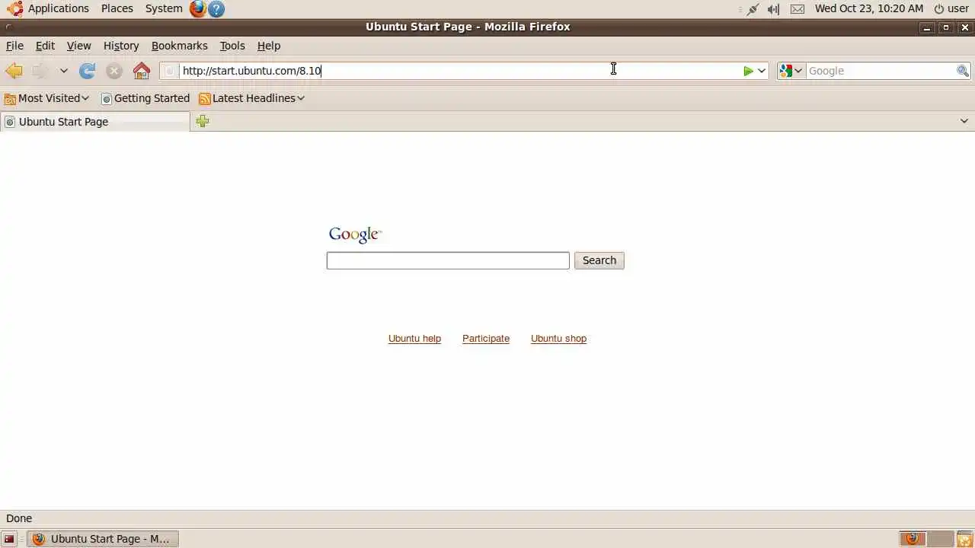Click the trash icon in bottom panel
This screenshot has height=548, width=975.
[964, 539]
